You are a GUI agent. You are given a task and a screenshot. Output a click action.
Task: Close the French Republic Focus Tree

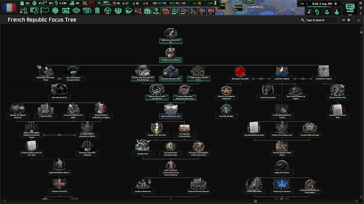359,21
